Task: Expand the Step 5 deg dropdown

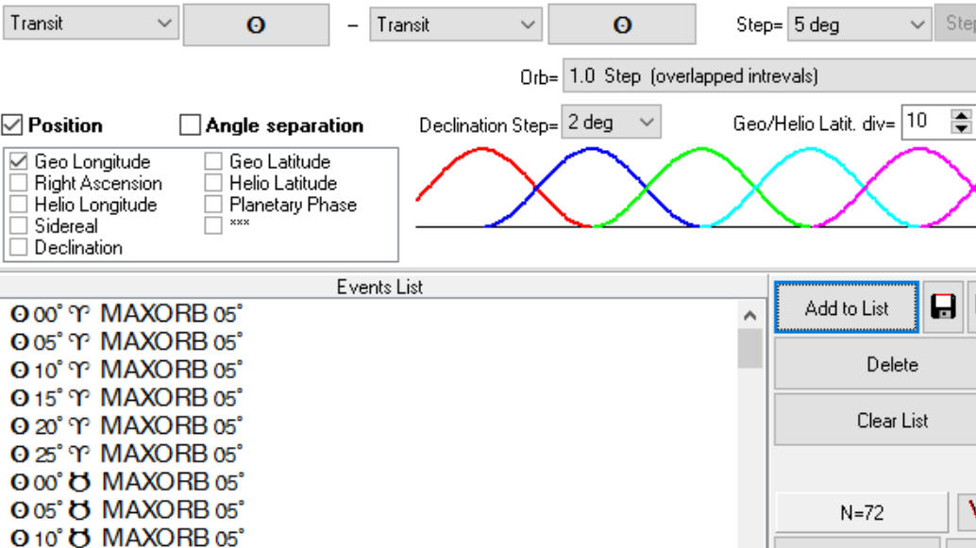Action: 859,25
